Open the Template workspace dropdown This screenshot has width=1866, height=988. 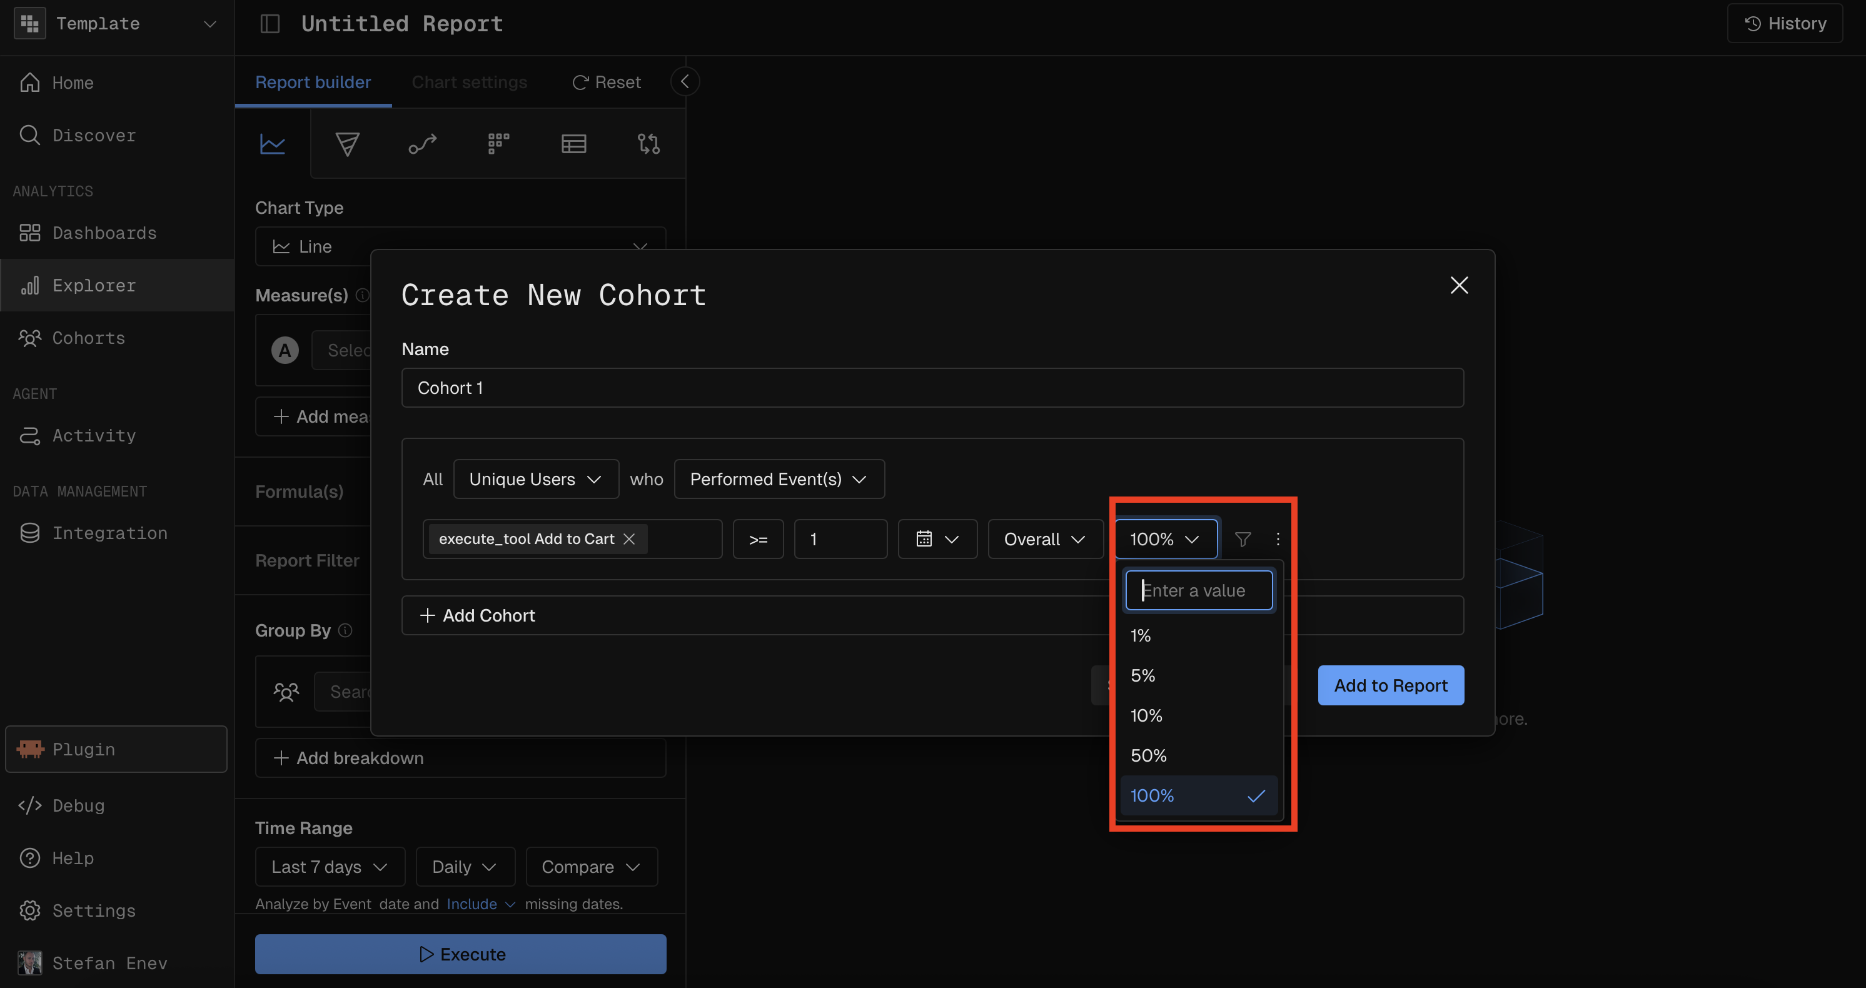pos(116,24)
